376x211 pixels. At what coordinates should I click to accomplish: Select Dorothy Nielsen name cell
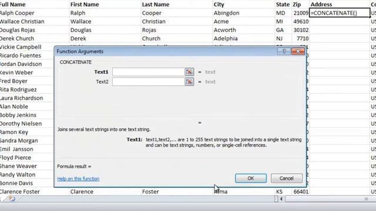coord(27,124)
